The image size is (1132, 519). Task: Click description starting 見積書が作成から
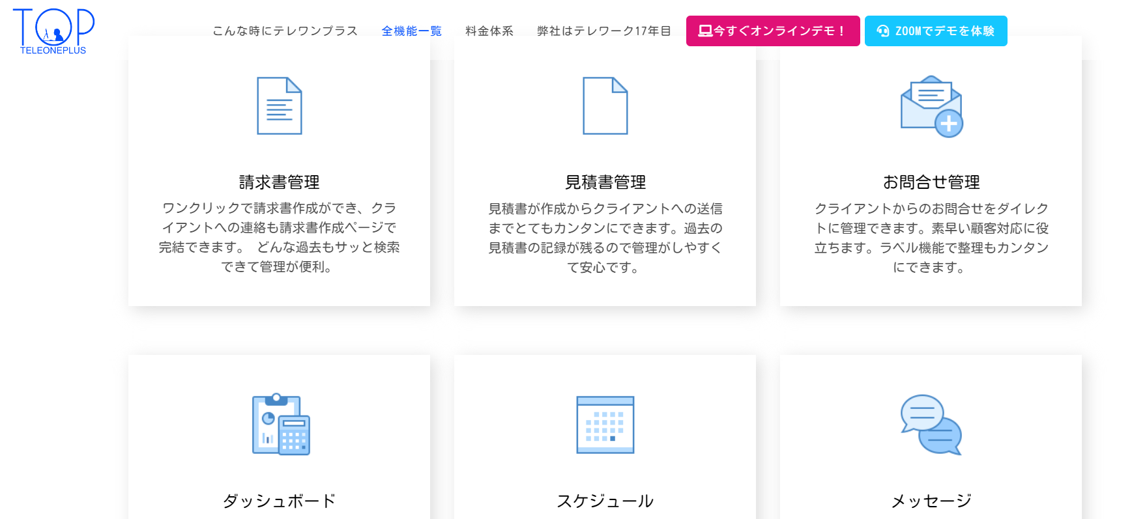tap(605, 238)
